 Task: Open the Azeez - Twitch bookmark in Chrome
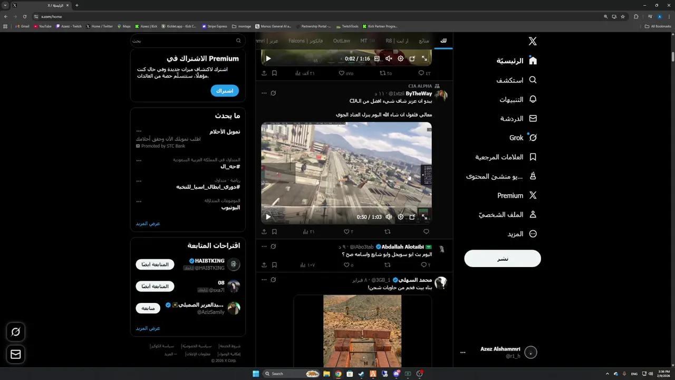(69, 26)
